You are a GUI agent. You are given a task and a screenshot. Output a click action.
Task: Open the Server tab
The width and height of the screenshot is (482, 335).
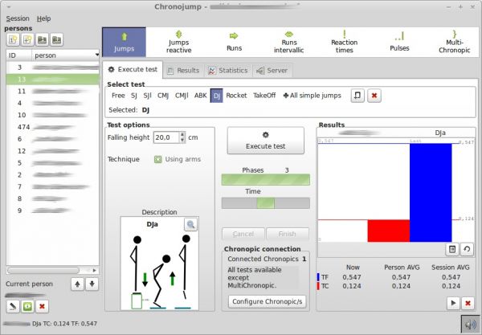pos(272,71)
